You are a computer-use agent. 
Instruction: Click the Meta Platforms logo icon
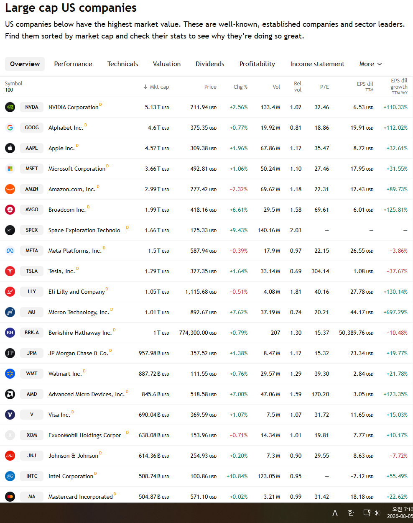coord(10,251)
